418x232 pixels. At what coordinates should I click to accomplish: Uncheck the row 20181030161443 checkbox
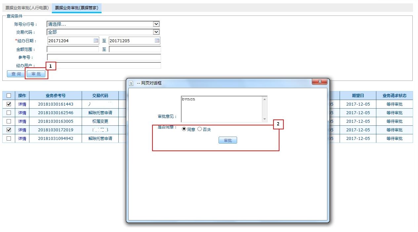pyautogui.click(x=9, y=104)
